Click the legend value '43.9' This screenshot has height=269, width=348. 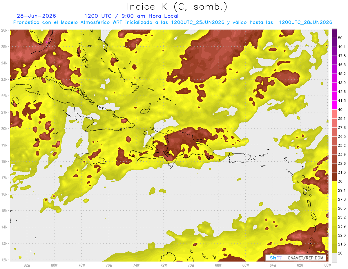coord(342,83)
